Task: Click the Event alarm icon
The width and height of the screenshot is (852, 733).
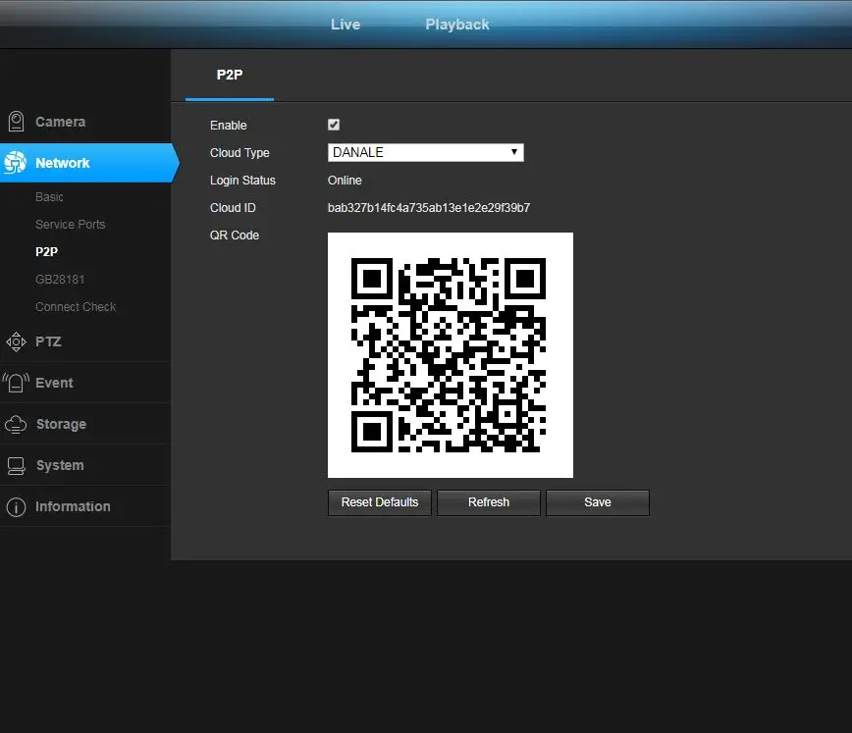Action: coord(16,383)
